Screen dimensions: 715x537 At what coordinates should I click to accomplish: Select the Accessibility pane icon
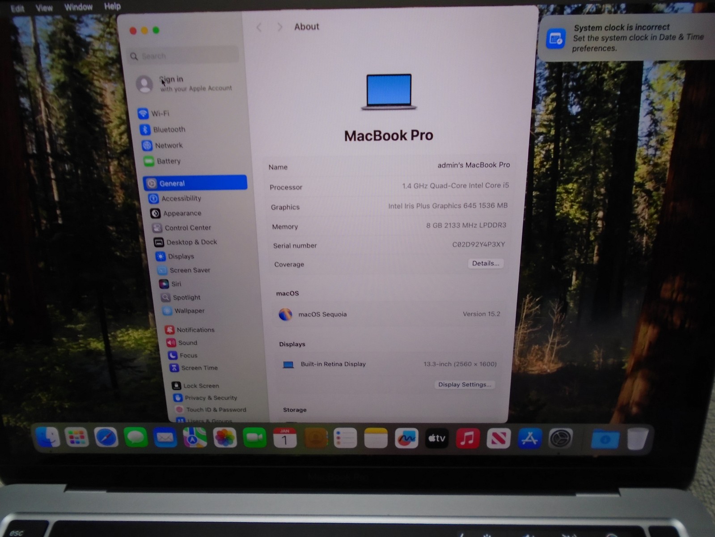pyautogui.click(x=153, y=198)
